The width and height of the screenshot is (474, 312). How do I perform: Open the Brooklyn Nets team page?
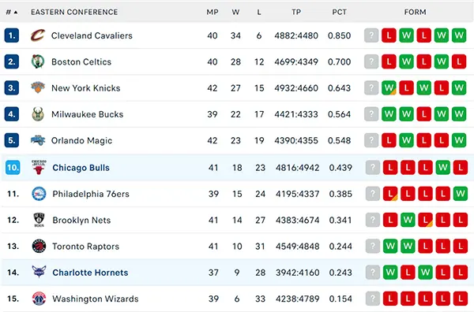81,220
